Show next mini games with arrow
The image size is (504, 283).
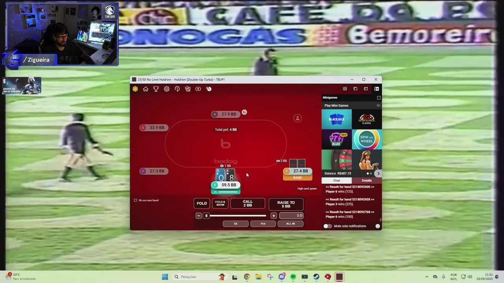click(378, 173)
